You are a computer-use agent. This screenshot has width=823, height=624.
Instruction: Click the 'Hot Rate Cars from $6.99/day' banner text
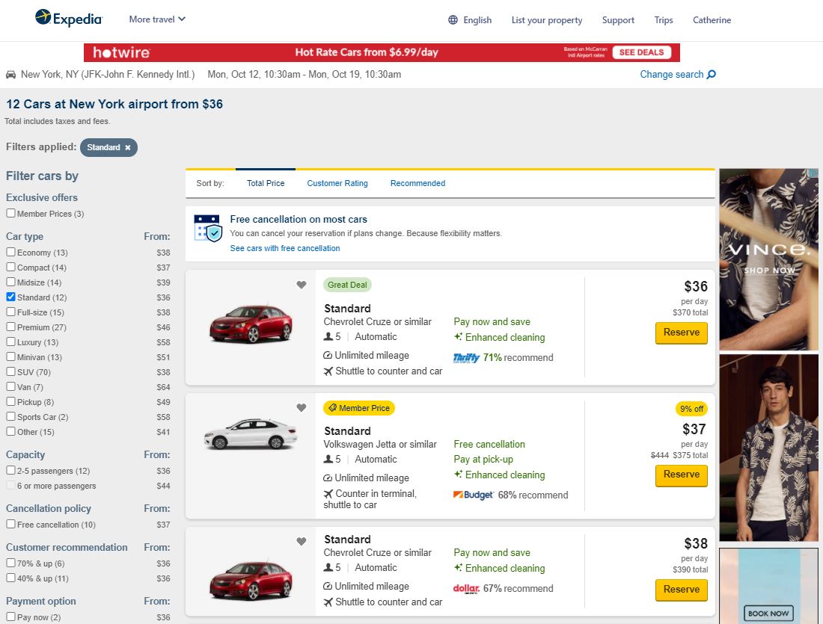(367, 52)
